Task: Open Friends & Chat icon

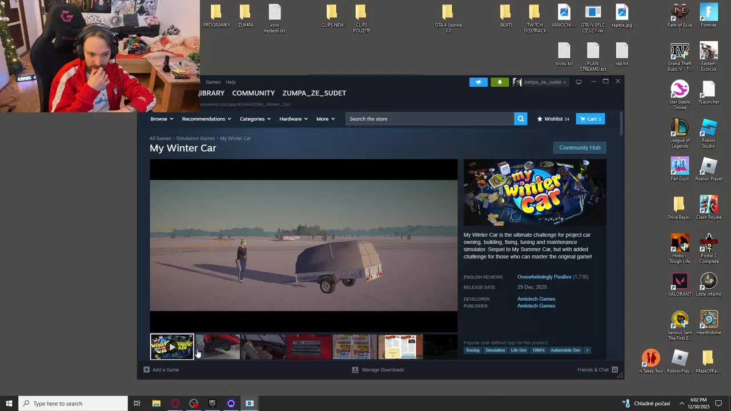Action: [615, 370]
